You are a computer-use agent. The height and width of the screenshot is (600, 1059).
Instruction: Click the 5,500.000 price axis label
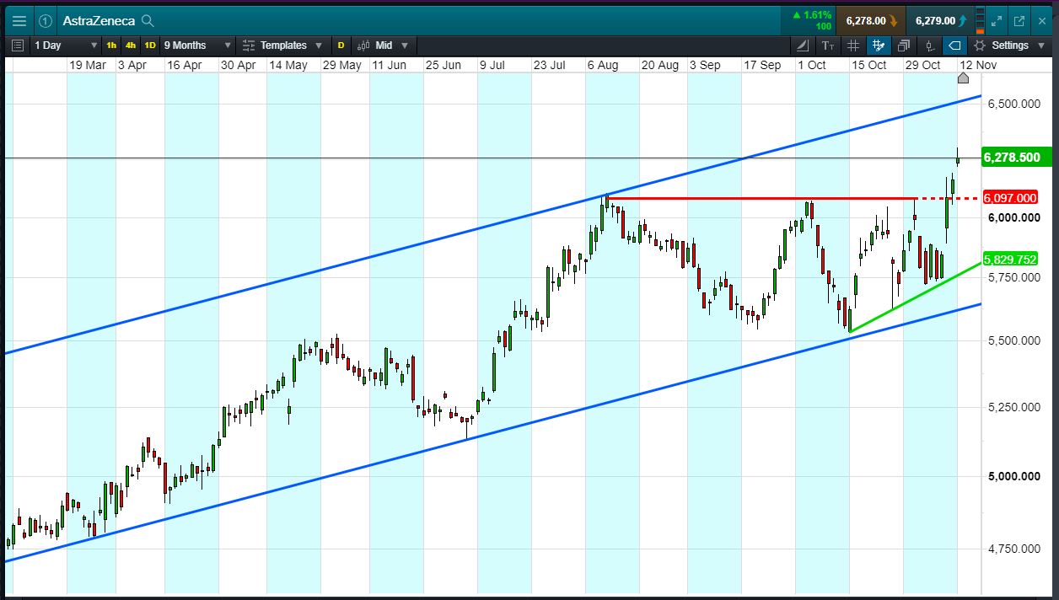point(1013,341)
